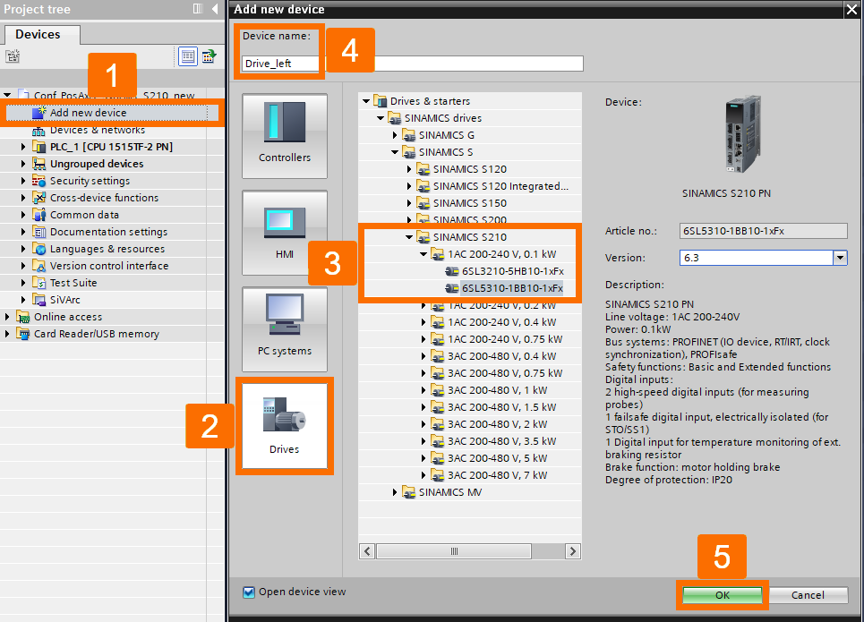Click the Device name input field

click(412, 64)
